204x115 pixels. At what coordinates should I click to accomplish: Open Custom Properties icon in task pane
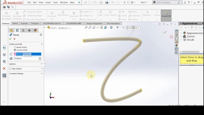click(x=177, y=49)
